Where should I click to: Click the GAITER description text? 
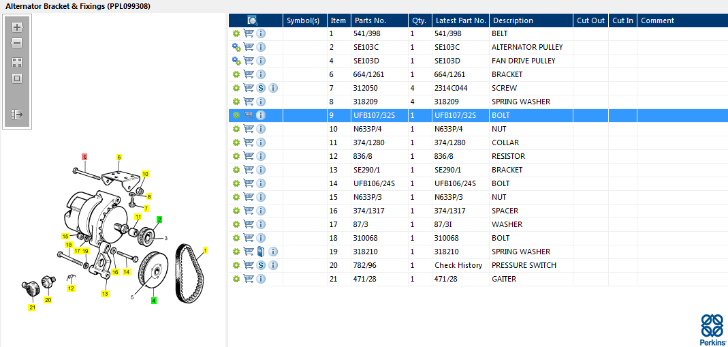(504, 279)
